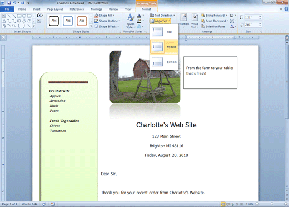Click the Save icon in Quick Access Toolbar
289x207 pixels.
coord(9,3)
